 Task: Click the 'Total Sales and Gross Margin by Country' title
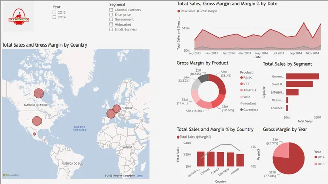point(45,45)
